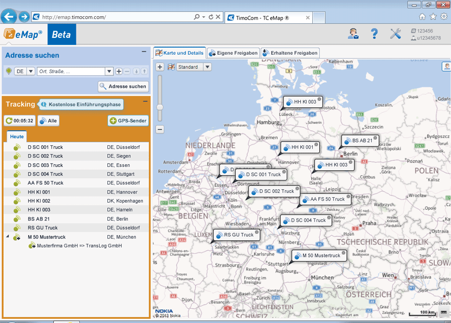
Task: Select the HH KI 001 map label
Action: coord(299,147)
